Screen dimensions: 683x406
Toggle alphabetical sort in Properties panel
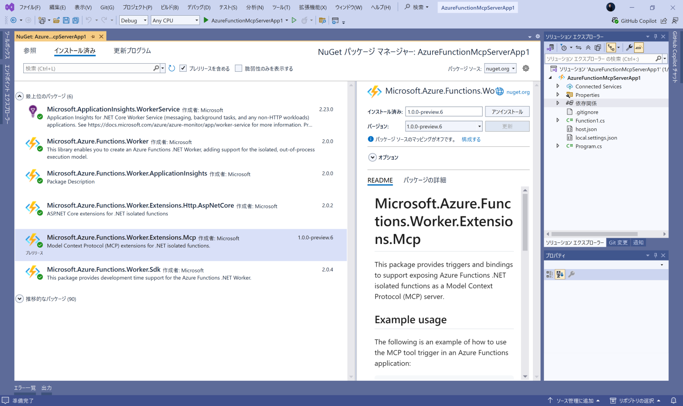pos(560,274)
